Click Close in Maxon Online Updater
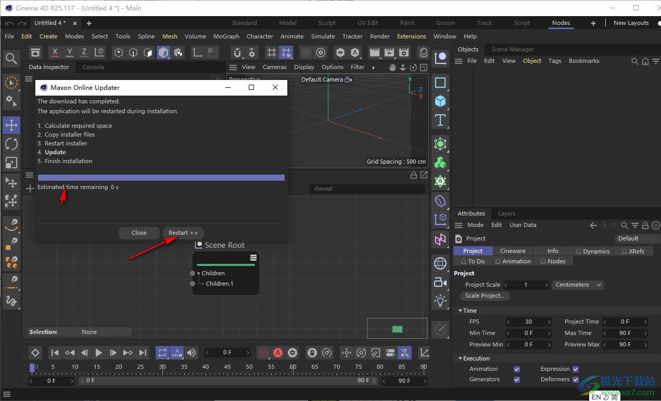 [x=139, y=233]
